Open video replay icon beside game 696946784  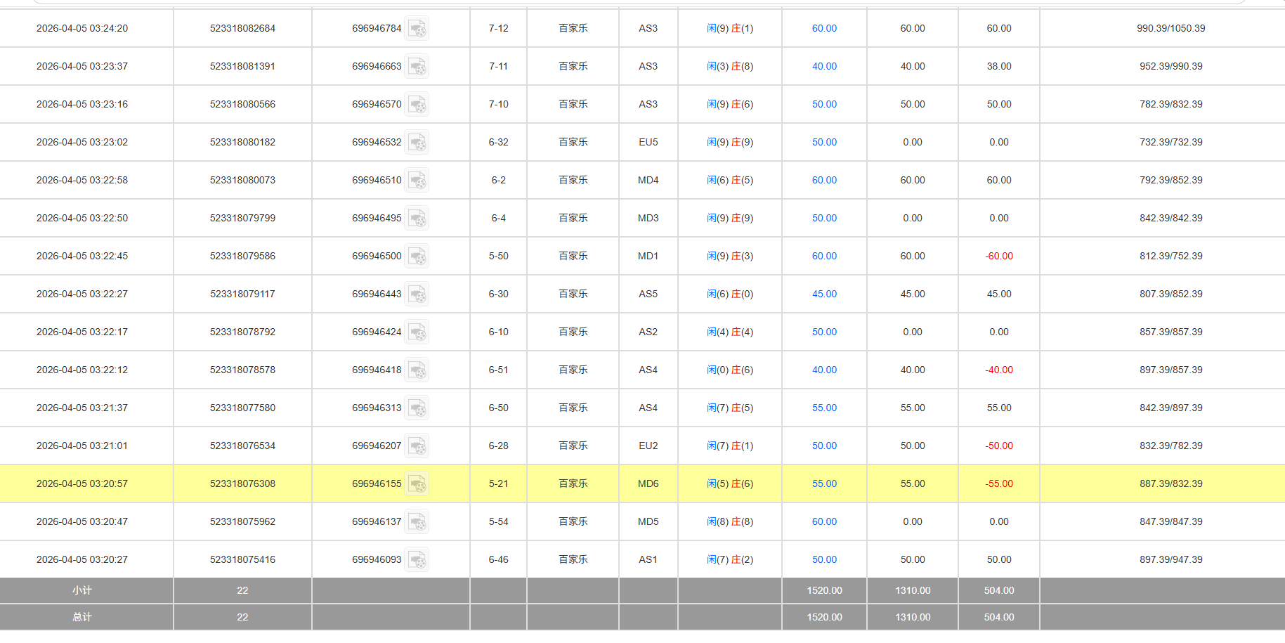click(417, 29)
